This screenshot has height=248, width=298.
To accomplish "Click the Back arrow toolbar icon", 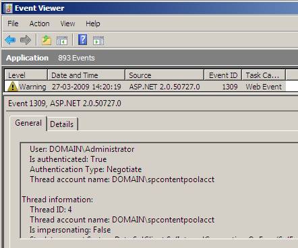I will coord(10,40).
